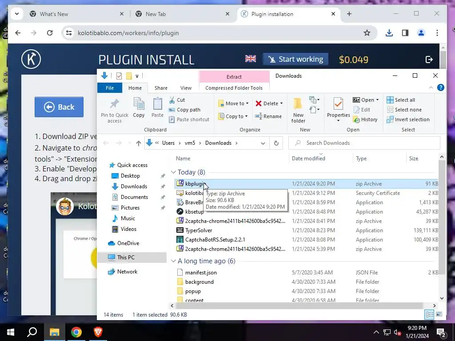Bookmark this page with star icon
This screenshot has height=341, width=455.
tap(367, 33)
